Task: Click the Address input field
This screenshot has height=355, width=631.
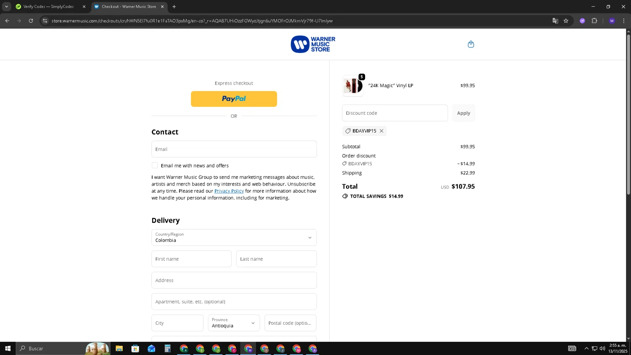Action: (234, 280)
